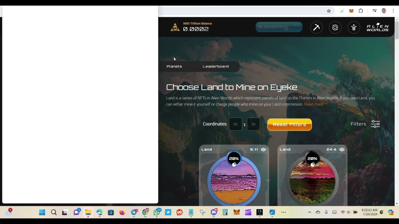This screenshot has width=399, height=224.
Task: Open the Read more link
Action: pos(314,104)
